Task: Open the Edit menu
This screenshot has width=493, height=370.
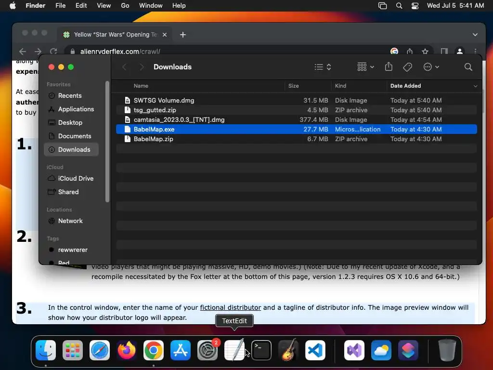Action: tap(81, 6)
